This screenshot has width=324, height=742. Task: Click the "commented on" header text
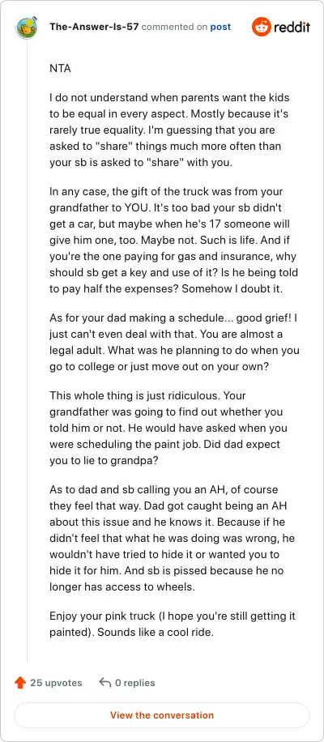point(174,27)
